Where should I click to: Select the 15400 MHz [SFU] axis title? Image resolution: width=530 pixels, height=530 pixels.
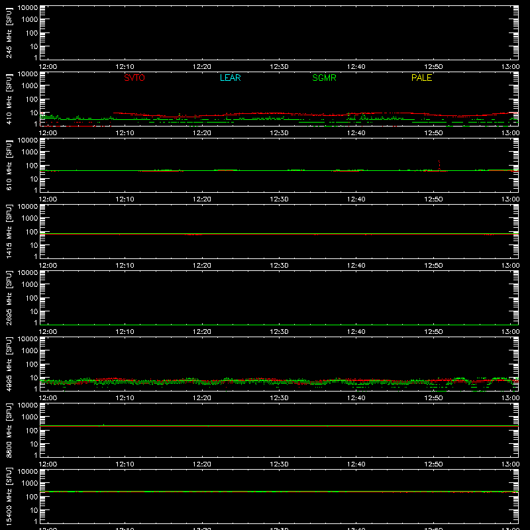tap(9, 496)
